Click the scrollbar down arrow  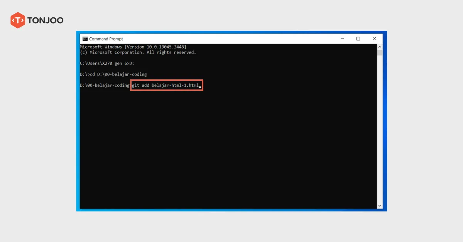(380, 206)
